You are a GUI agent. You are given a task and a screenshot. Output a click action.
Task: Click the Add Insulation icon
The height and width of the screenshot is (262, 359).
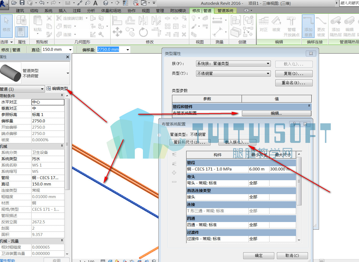click(x=336, y=26)
